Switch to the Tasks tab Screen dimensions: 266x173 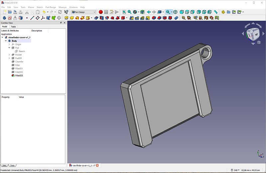pyautogui.click(x=13, y=27)
